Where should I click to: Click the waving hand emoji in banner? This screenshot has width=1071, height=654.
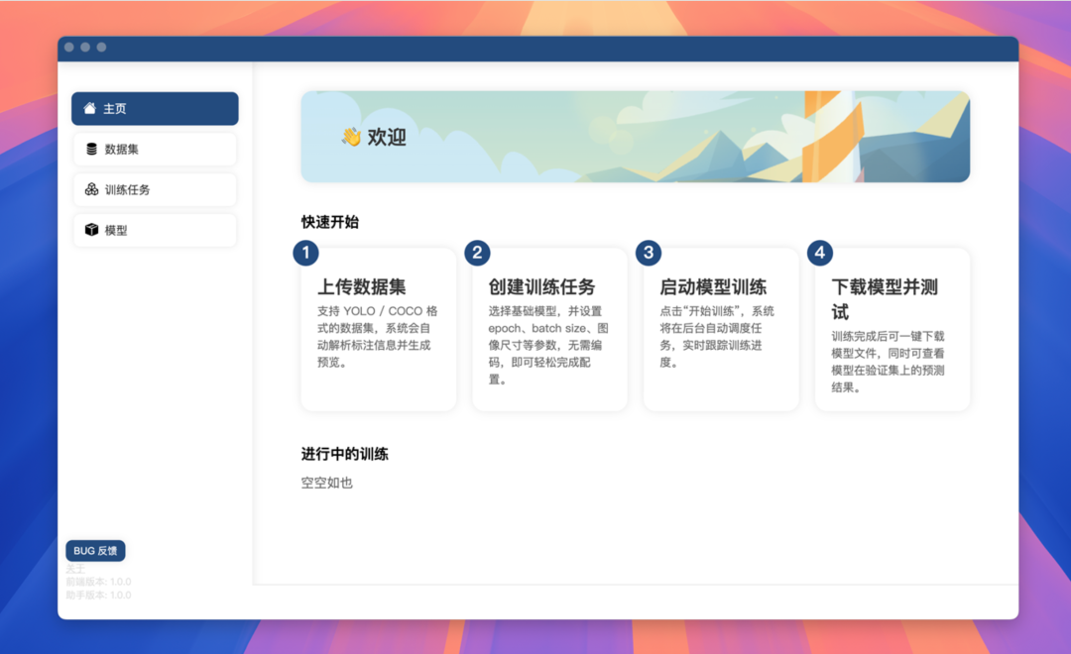[x=351, y=137]
